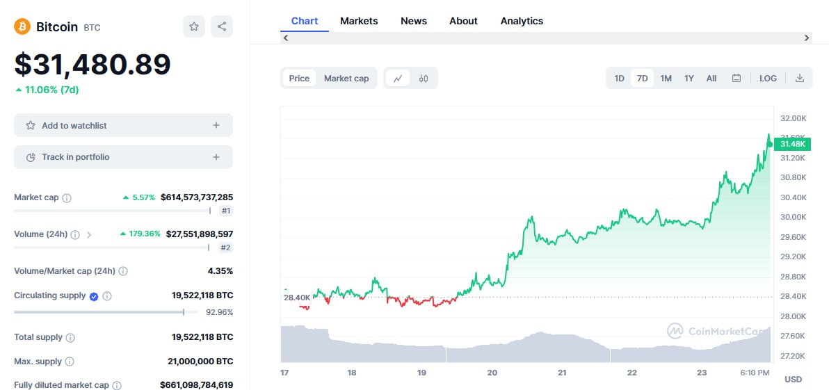The image size is (829, 390).
Task: Click the star favorite icon beside Bitcoin
Action: 194,26
